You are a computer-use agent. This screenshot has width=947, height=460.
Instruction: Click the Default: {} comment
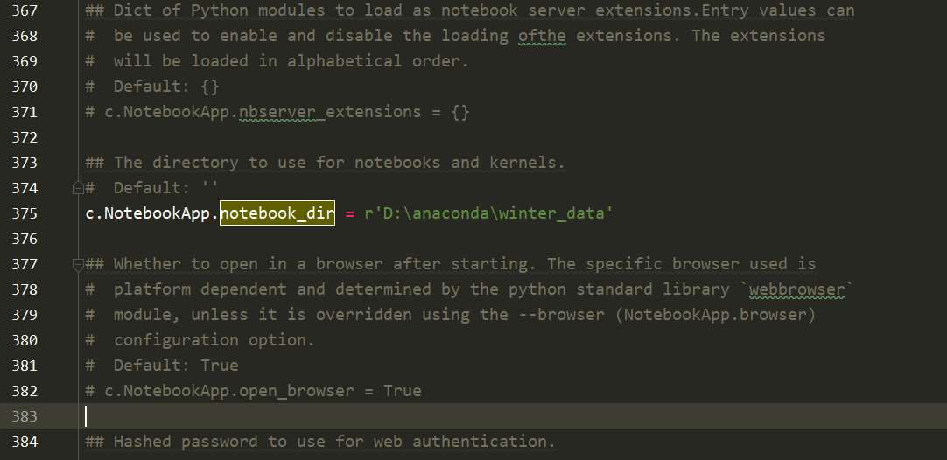[166, 87]
